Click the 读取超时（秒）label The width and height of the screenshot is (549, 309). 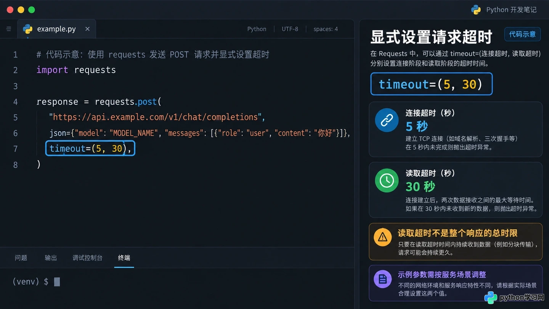point(430,173)
